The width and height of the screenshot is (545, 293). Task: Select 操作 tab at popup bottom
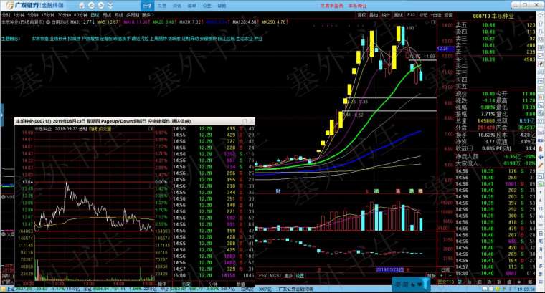[x=162, y=284]
